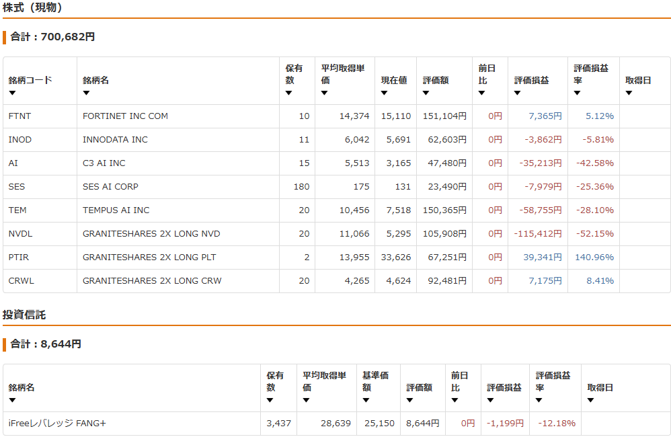
Task: Sort 投資信託 table by 取得日 arrow
Action: [590, 400]
